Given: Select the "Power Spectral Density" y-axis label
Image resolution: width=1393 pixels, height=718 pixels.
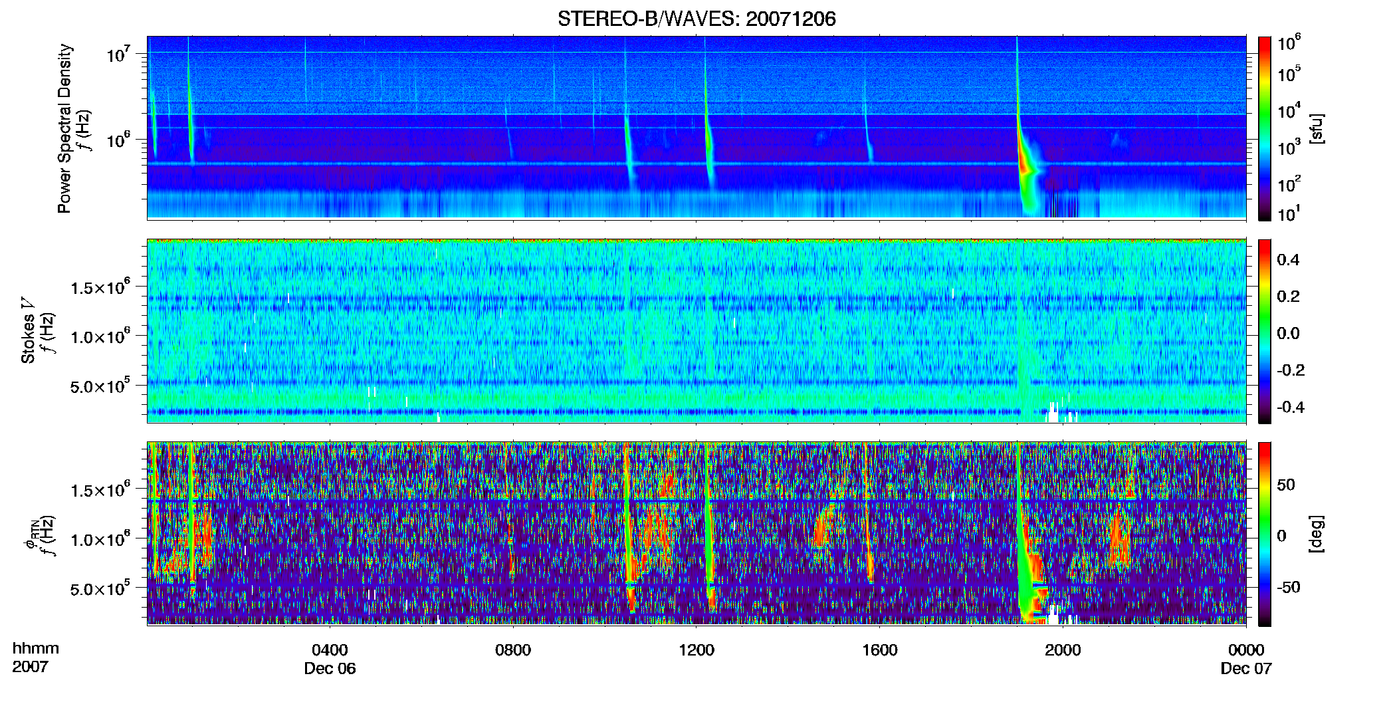Looking at the screenshot, I should pos(64,128).
